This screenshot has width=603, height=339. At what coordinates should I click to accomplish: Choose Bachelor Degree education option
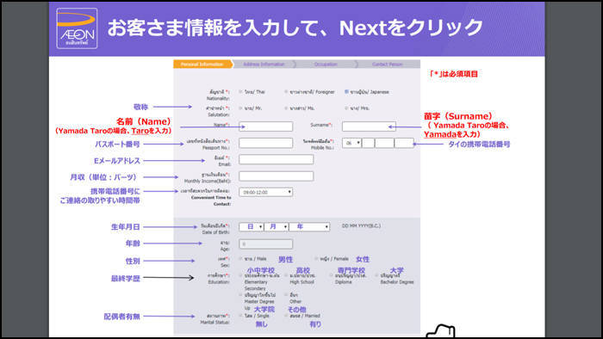pyautogui.click(x=376, y=275)
